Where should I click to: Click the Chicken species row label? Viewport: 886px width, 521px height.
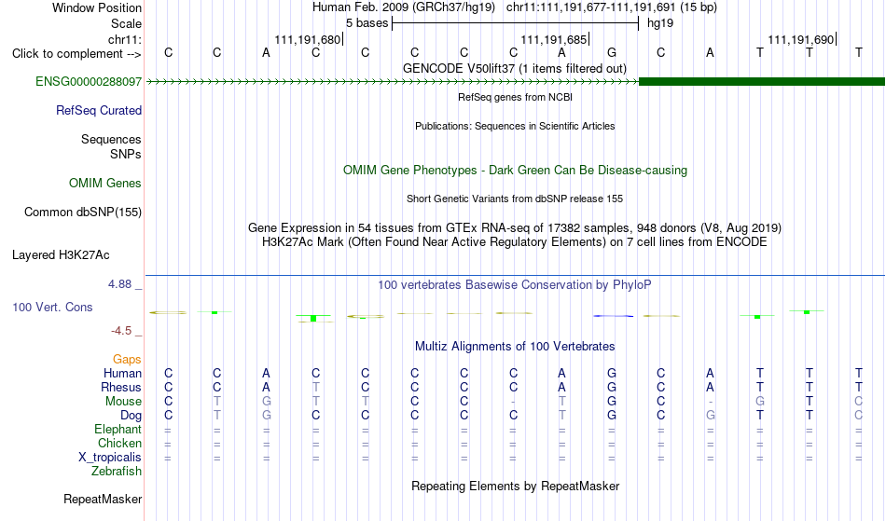point(119,443)
